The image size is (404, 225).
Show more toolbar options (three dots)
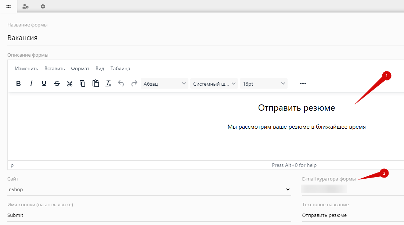point(303,84)
